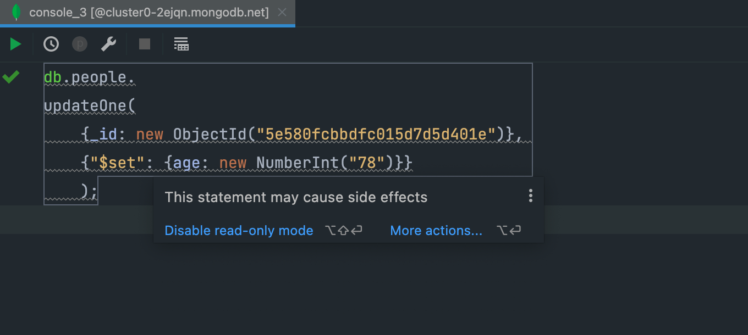This screenshot has height=335, width=748.
Task: Click the parameters icon in the toolbar
Action: point(79,44)
